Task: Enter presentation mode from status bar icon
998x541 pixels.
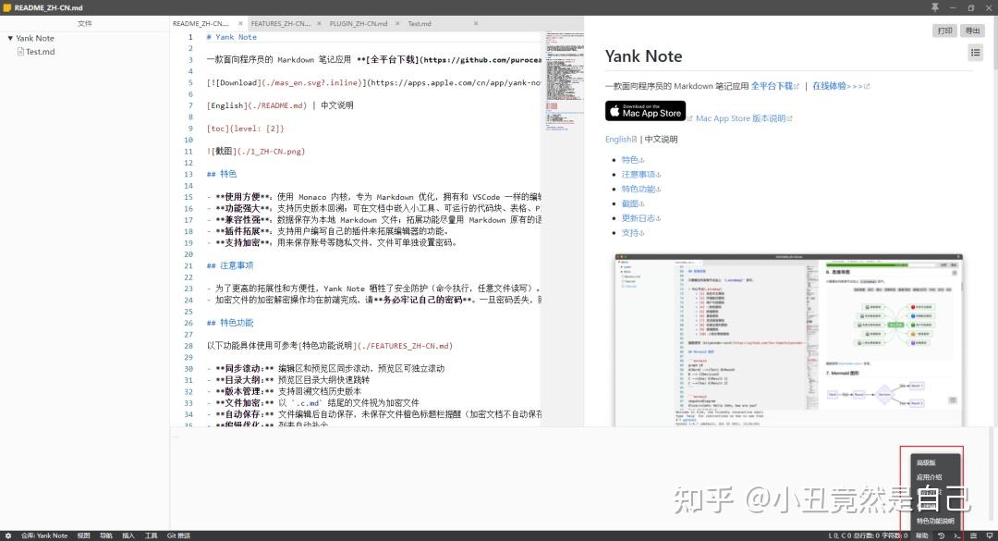Action: click(990, 535)
